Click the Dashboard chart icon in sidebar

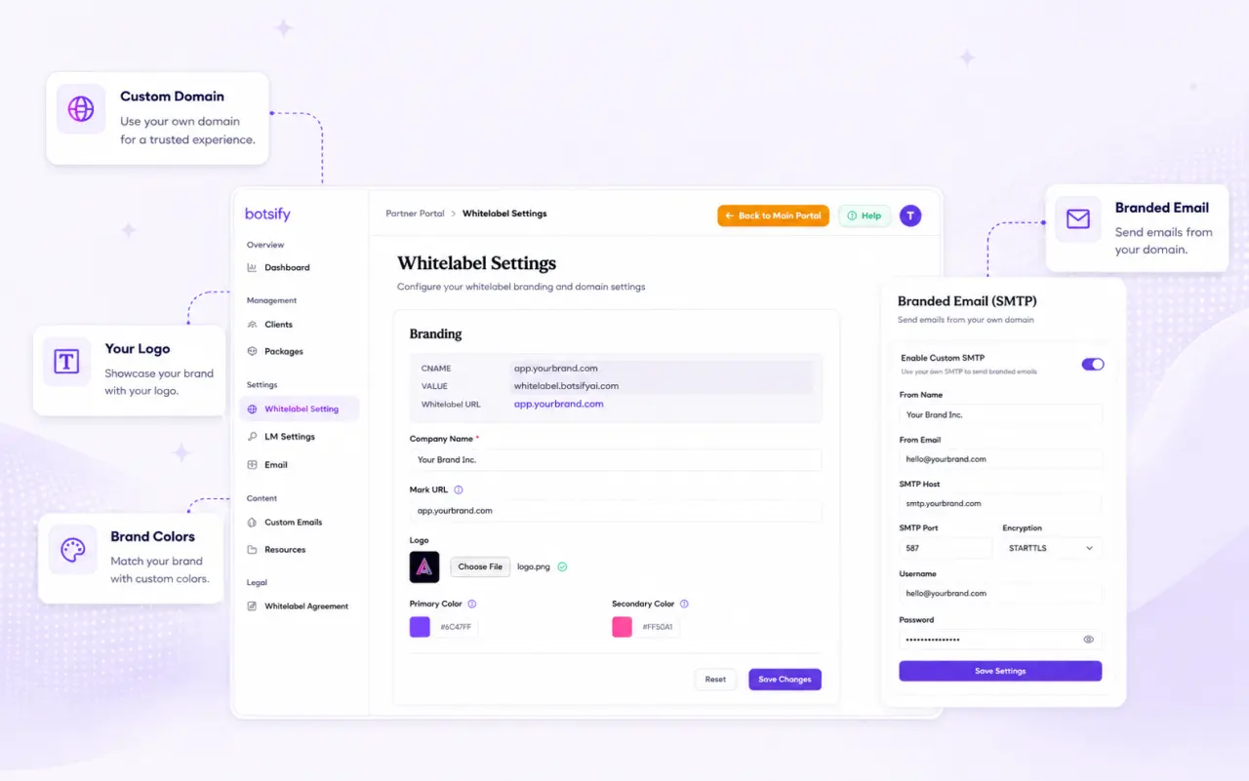click(252, 267)
